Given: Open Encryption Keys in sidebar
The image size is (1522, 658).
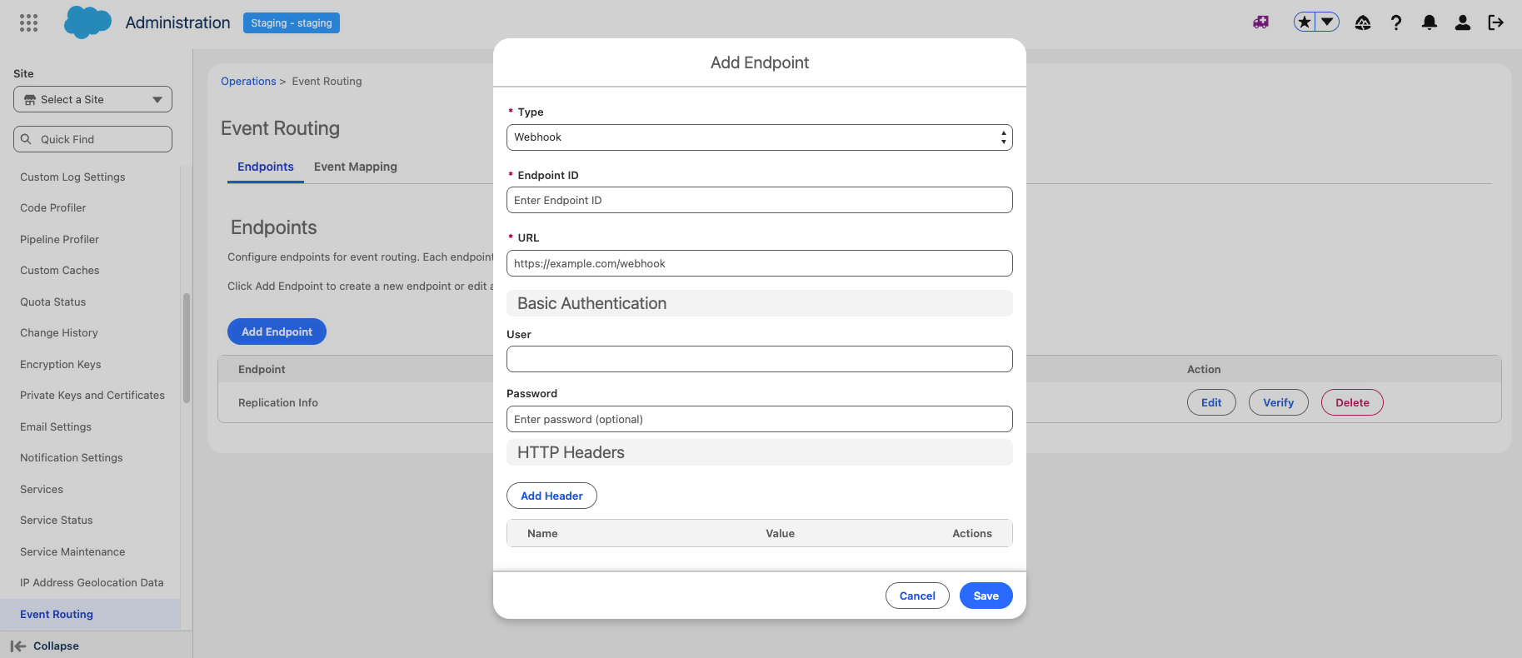Looking at the screenshot, I should coord(61,364).
